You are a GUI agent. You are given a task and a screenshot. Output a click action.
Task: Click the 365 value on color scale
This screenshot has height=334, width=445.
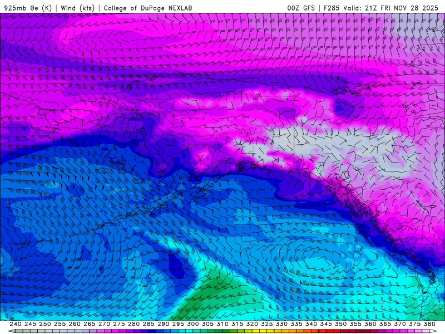tap(385, 324)
